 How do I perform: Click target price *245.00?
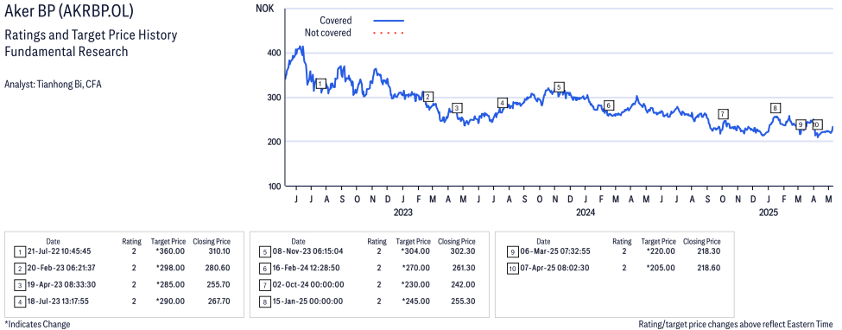point(415,301)
